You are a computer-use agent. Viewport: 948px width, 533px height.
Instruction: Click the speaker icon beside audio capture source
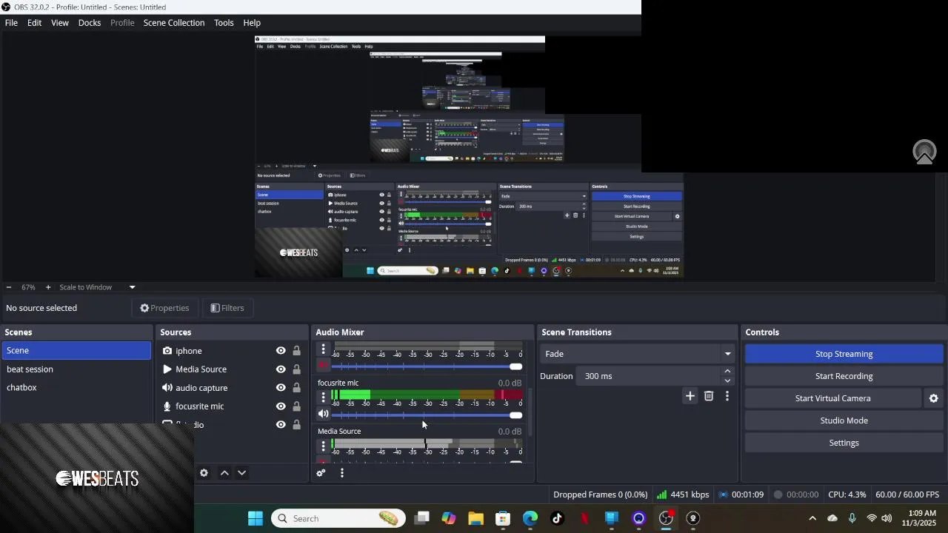[x=167, y=388]
